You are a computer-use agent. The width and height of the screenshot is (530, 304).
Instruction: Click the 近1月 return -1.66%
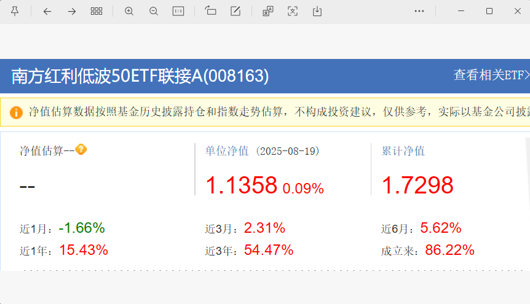[x=81, y=228]
